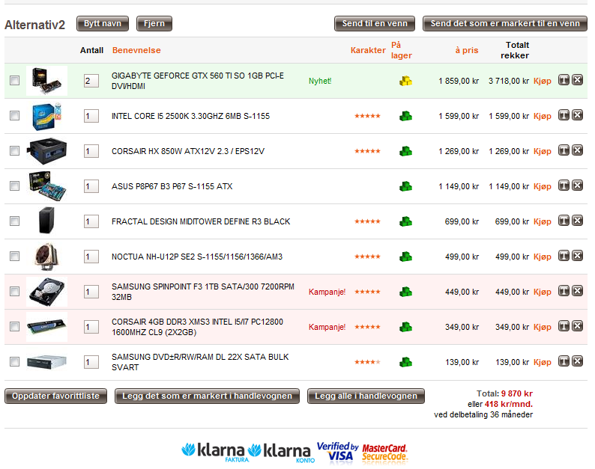Viewport: 595px width, 469px height.
Task: Sort the list by à pris column header
Action: 467,50
